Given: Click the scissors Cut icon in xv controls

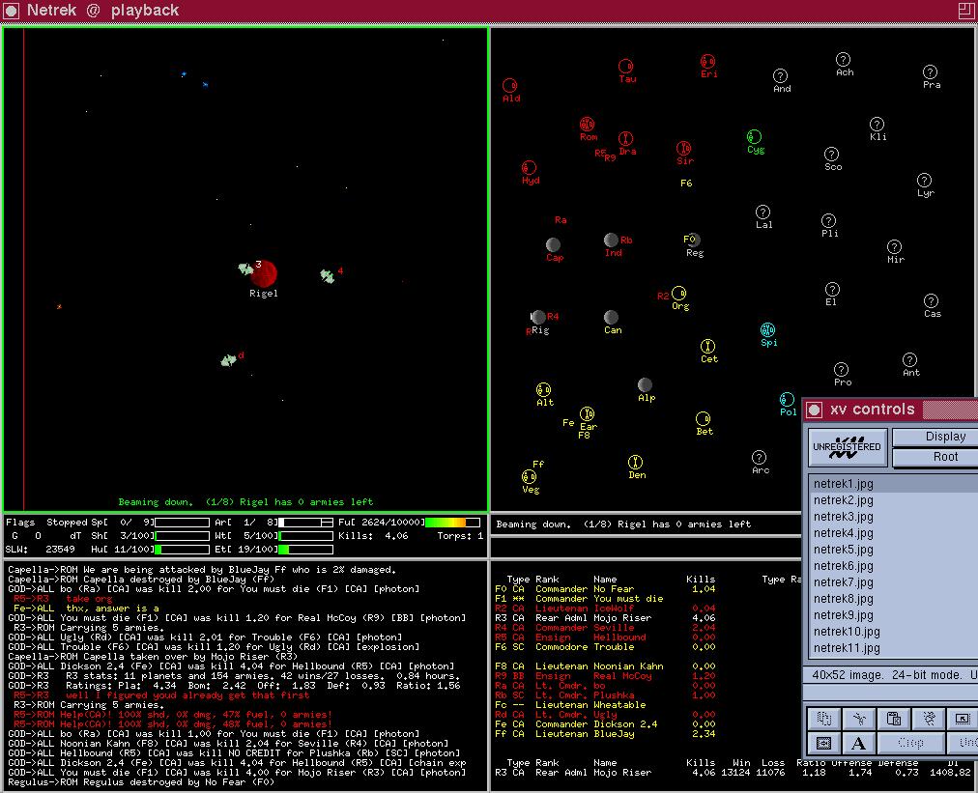Looking at the screenshot, I should (859, 719).
